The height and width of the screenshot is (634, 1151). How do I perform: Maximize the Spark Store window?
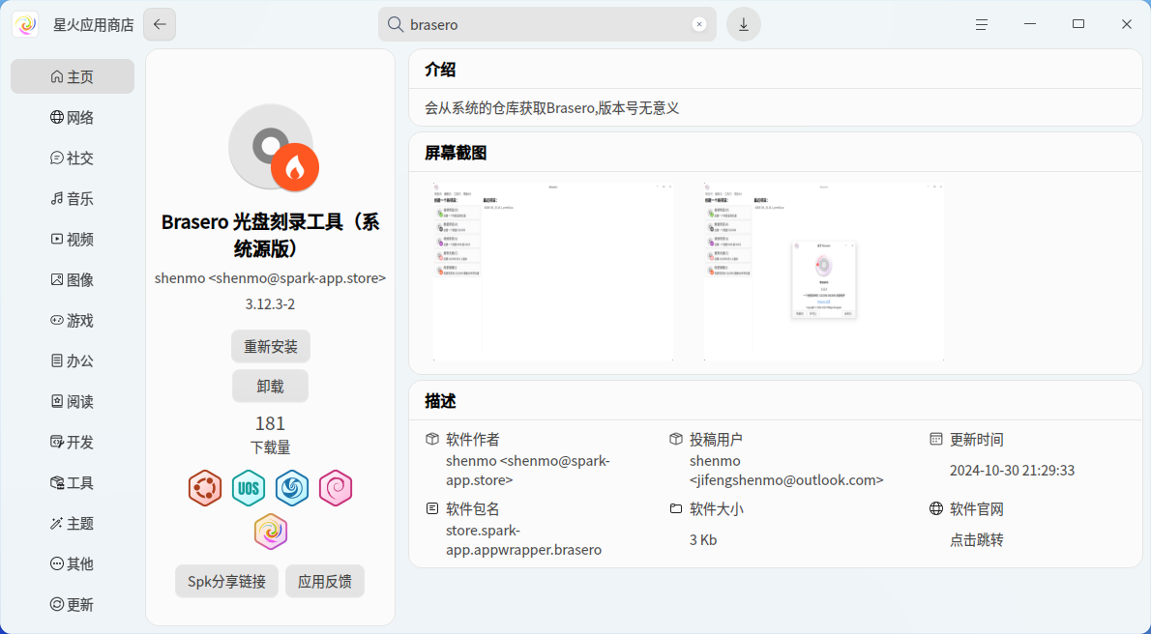coord(1078,24)
